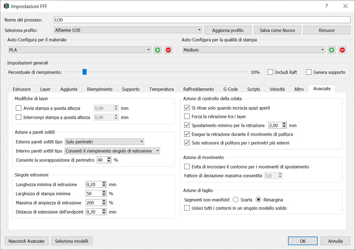Click the green add print quality icon
This screenshot has width=355, height=250.
(332, 50)
